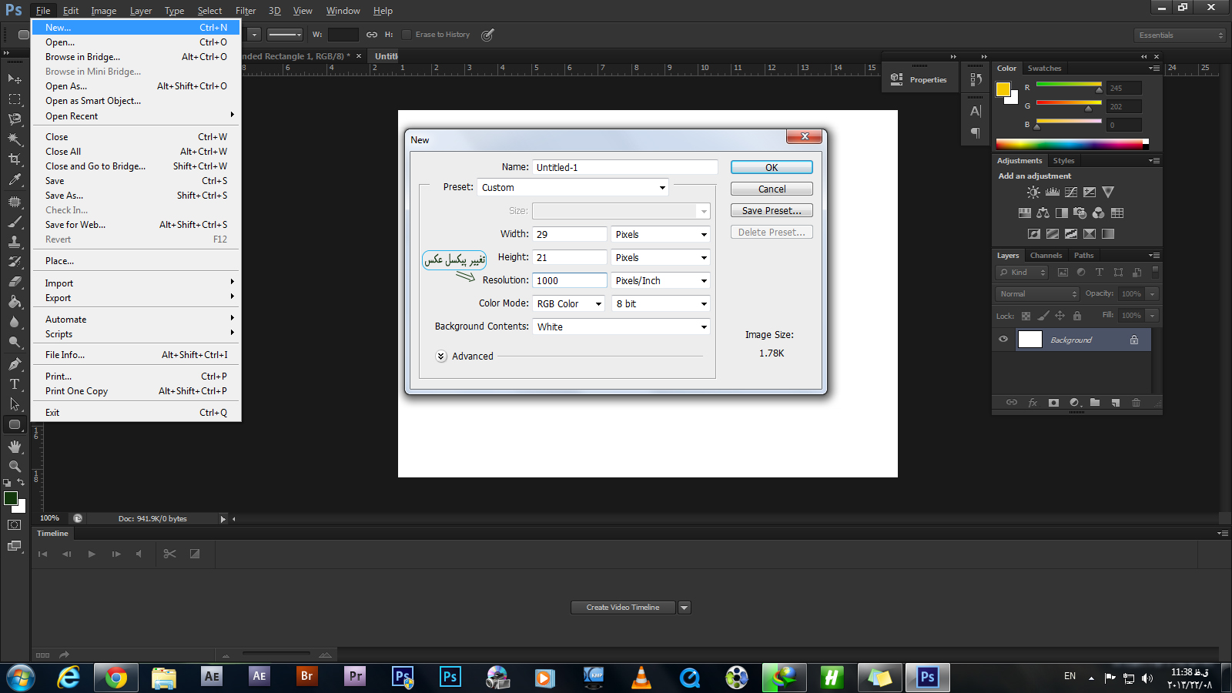
Task: Select the Eraser tool
Action: point(15,282)
